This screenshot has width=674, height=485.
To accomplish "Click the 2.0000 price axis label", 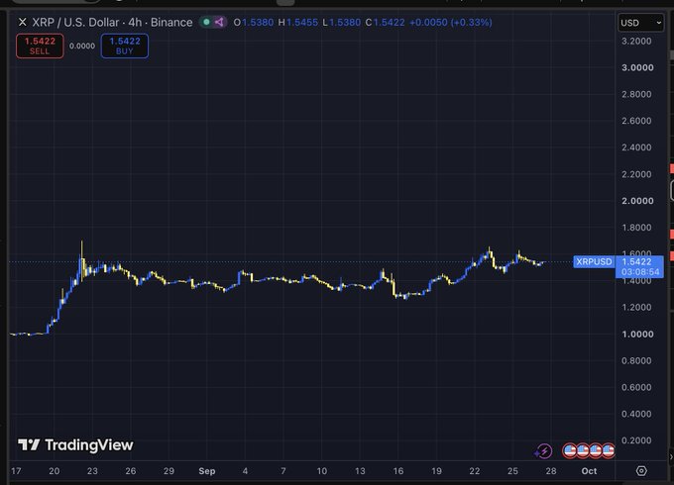I will [637, 201].
